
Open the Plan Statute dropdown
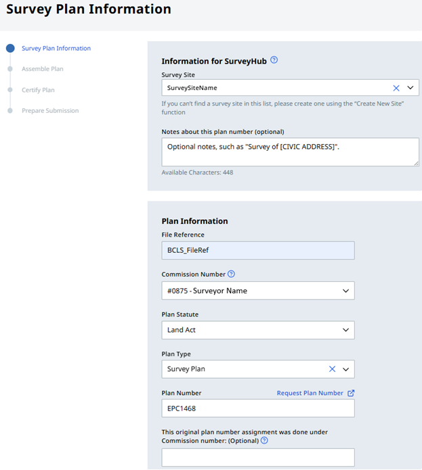tap(257, 330)
